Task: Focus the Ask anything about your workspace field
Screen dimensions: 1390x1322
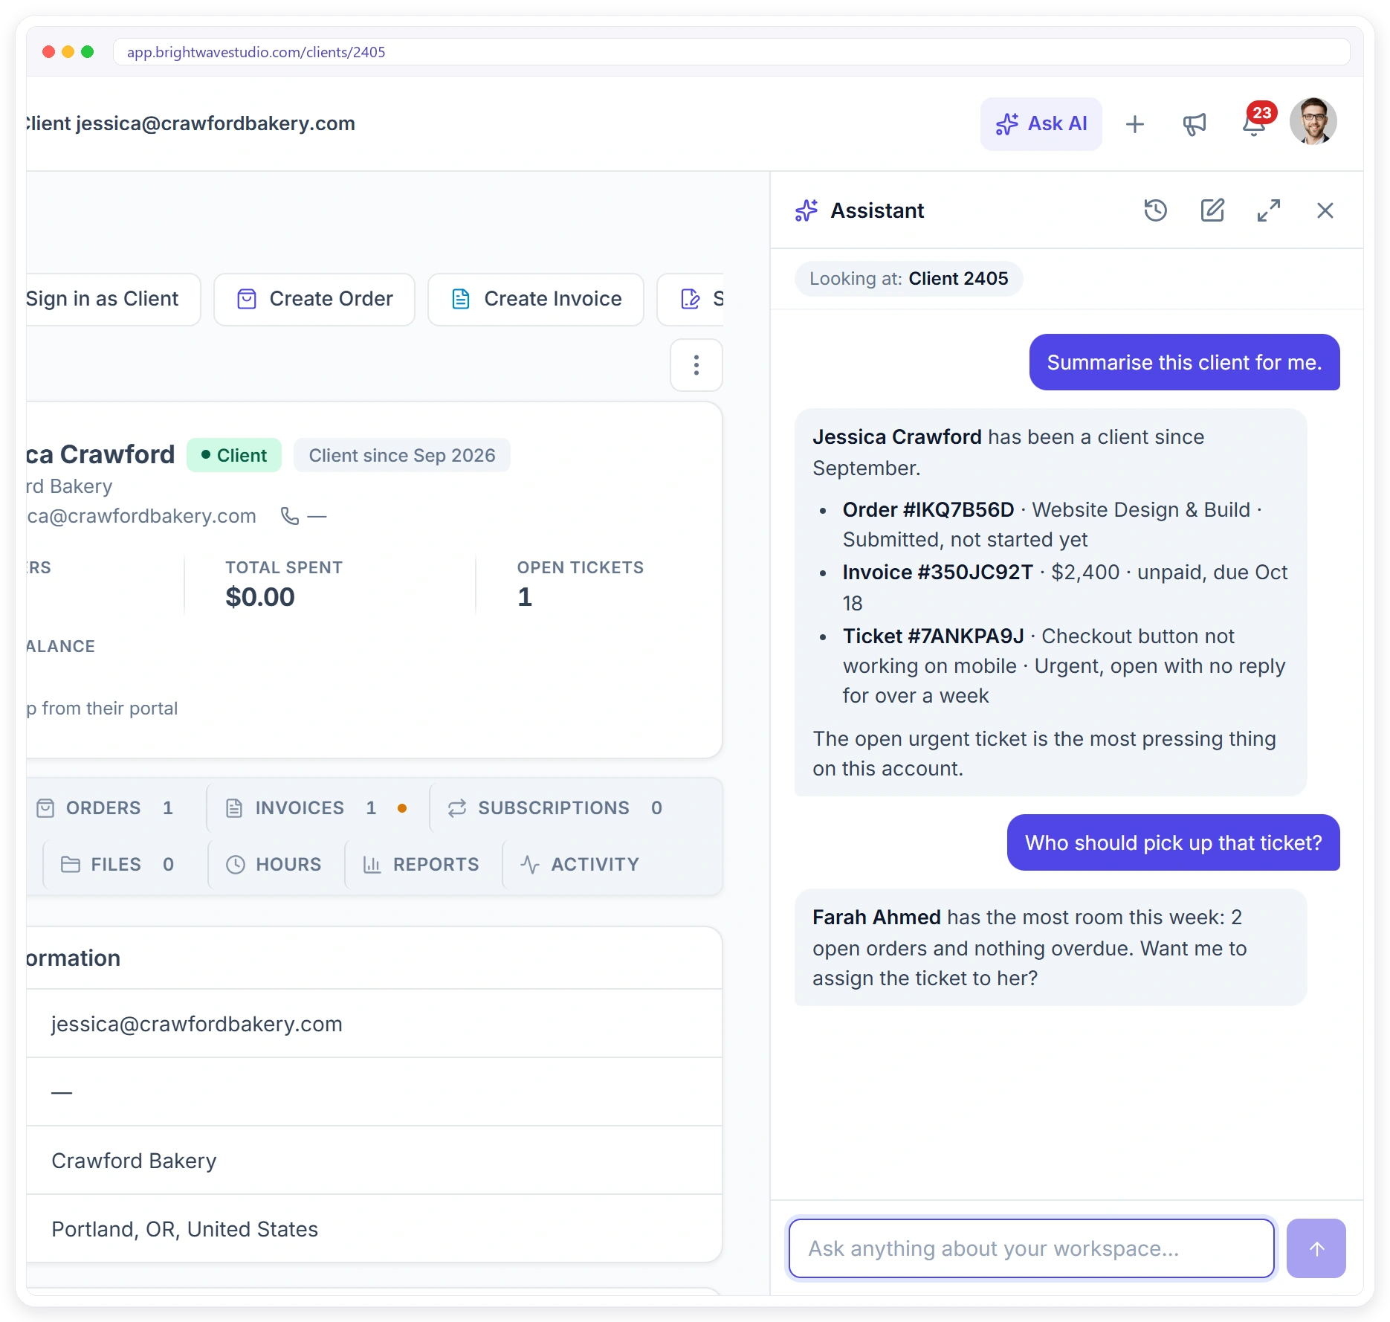Action: point(1031,1248)
